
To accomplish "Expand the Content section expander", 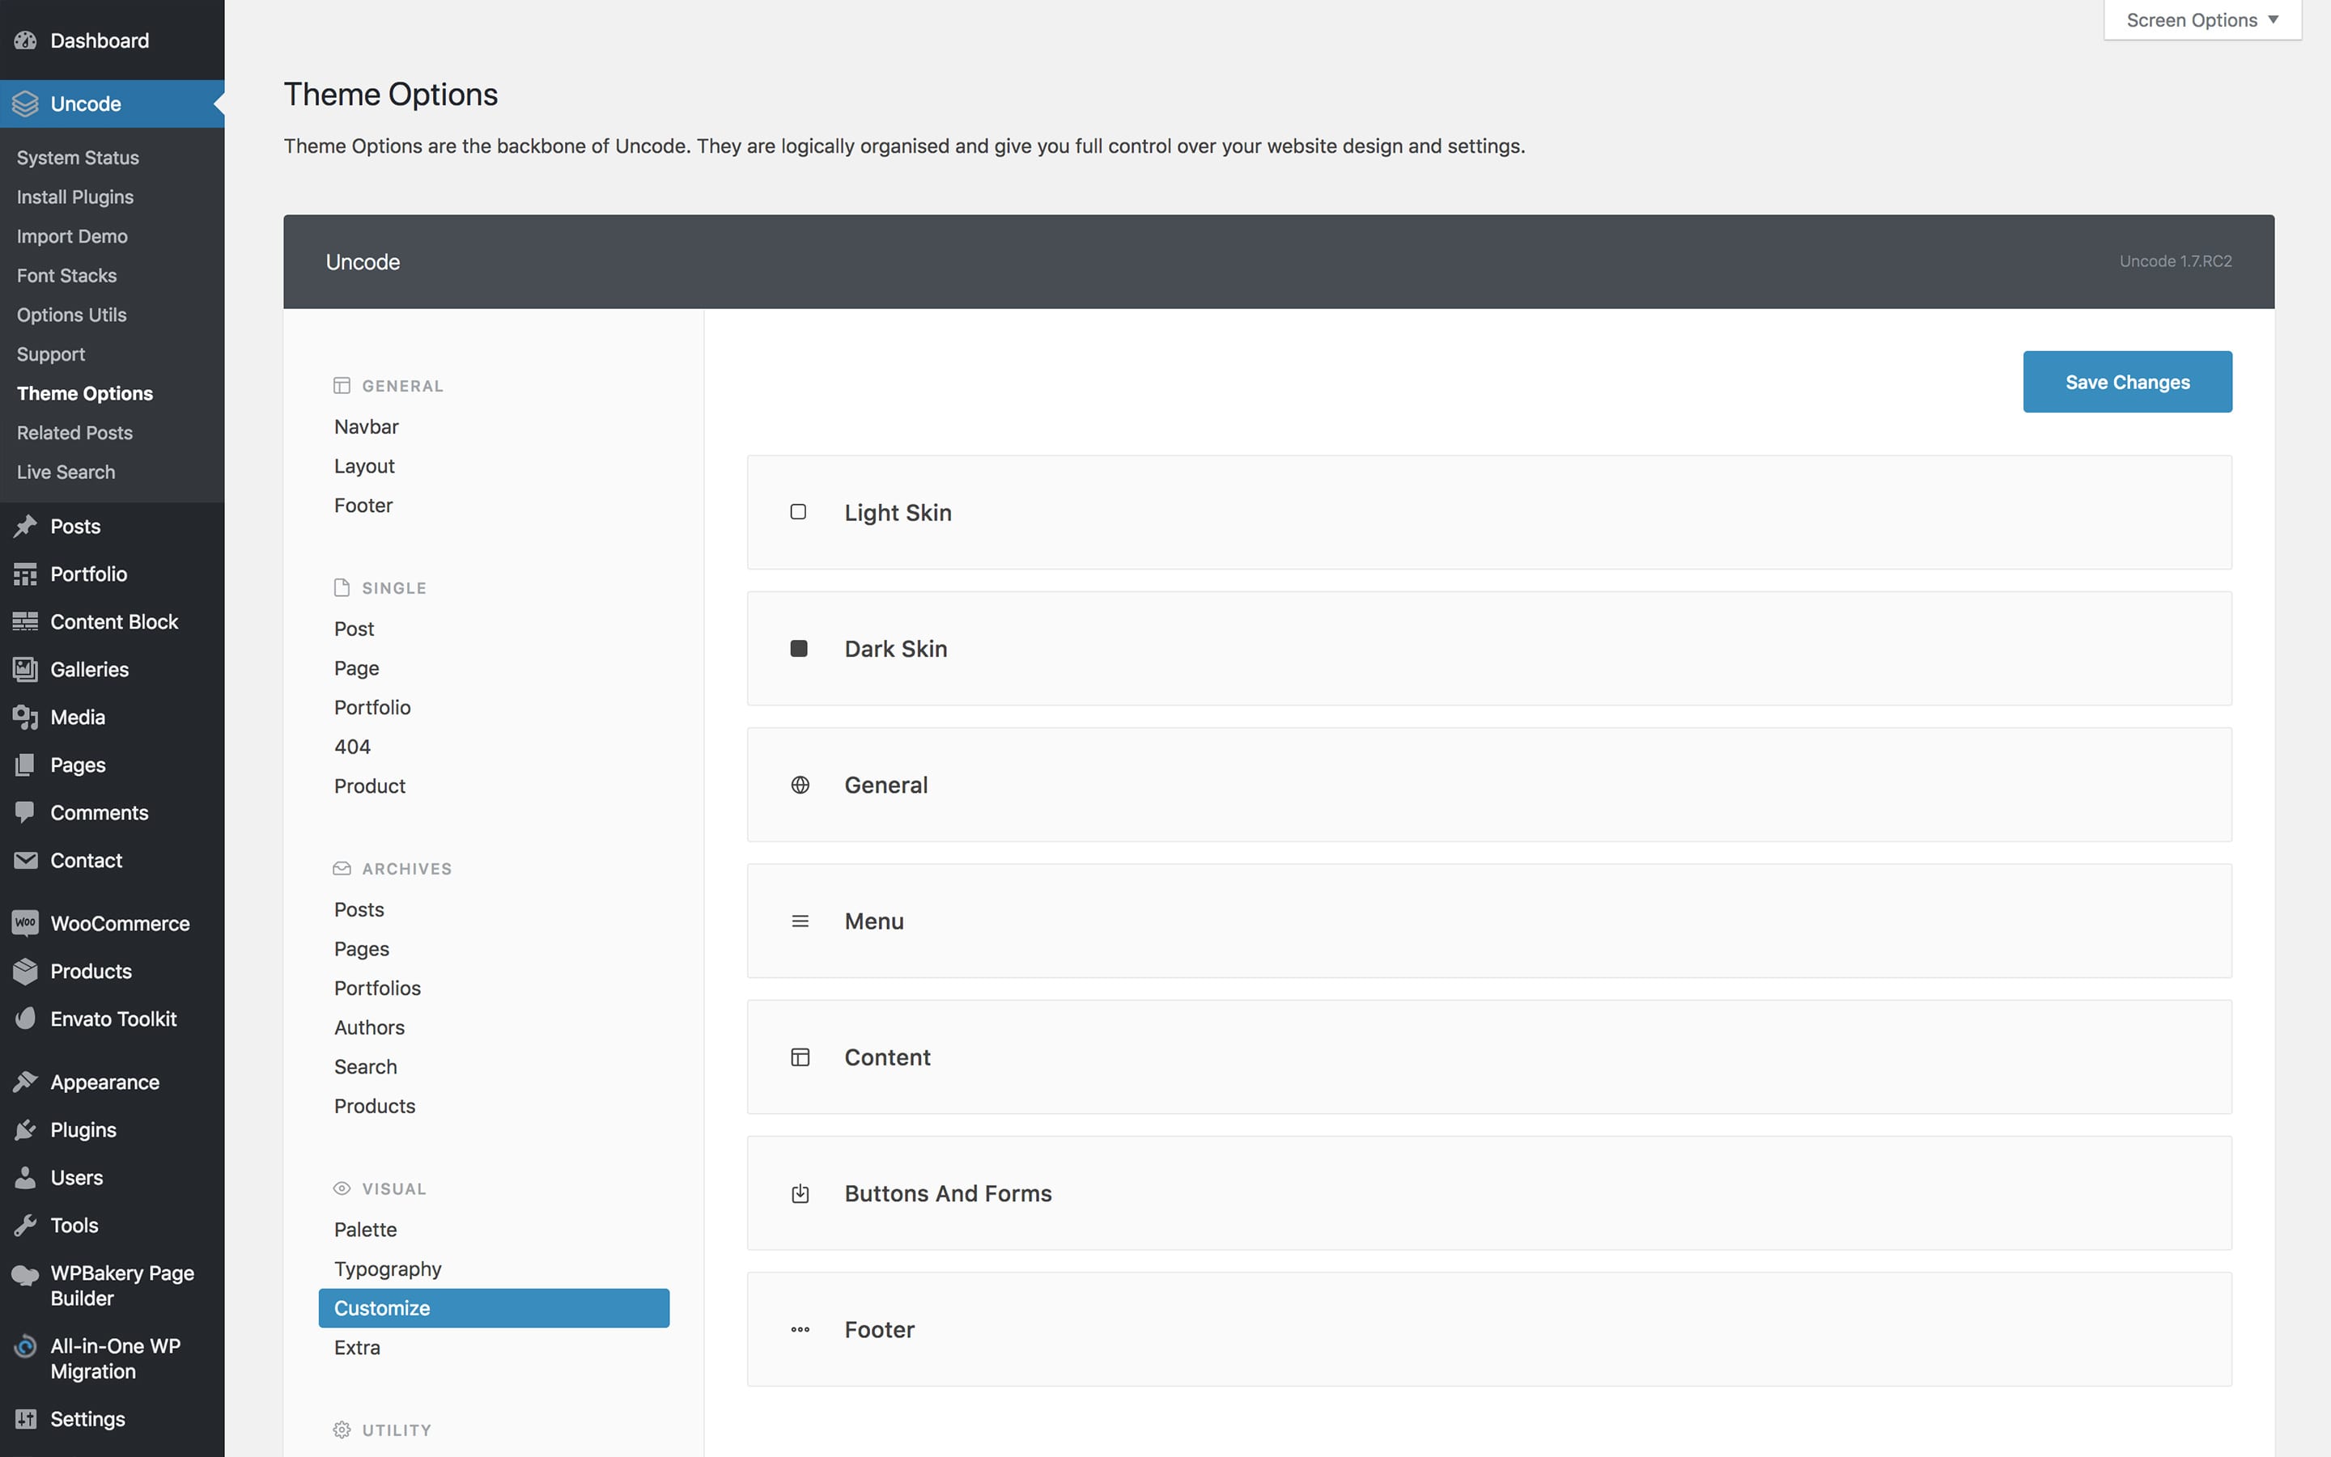I will click(x=1492, y=1056).
